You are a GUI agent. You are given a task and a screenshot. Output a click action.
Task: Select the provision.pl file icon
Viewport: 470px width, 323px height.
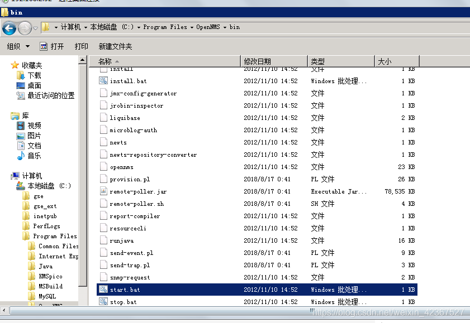(103, 179)
